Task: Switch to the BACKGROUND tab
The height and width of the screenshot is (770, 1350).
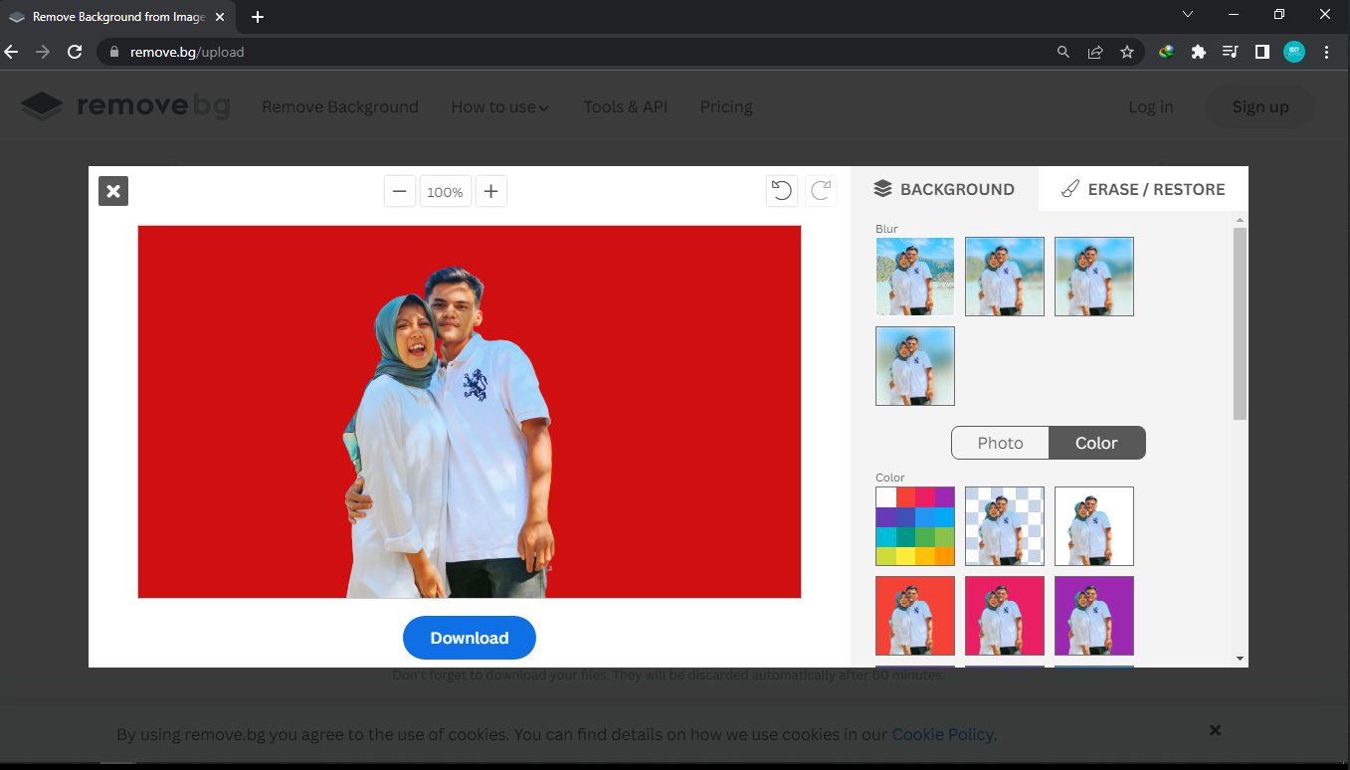Action: [x=944, y=189]
